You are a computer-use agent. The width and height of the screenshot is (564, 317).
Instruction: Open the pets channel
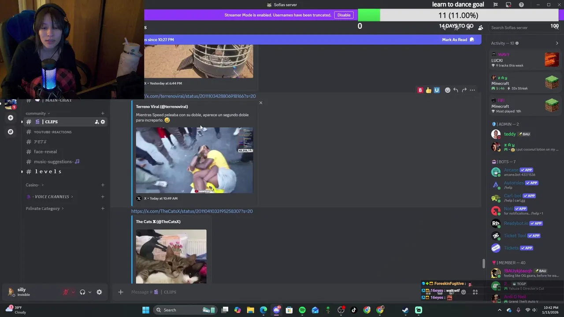click(x=65, y=142)
